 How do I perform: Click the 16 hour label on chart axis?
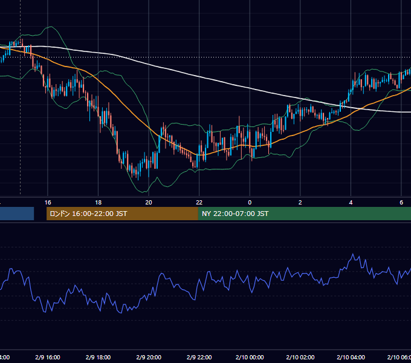pos(48,203)
